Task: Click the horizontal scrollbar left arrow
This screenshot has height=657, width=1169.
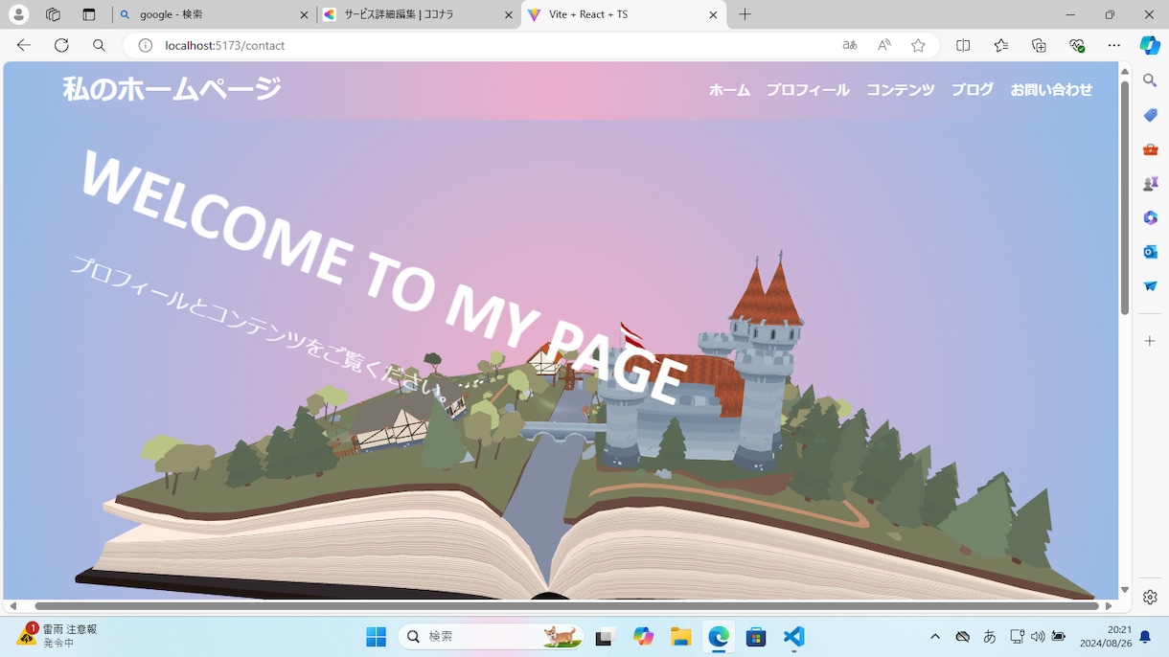Action: [x=12, y=606]
